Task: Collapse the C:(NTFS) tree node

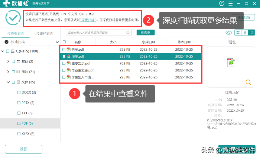Action: coord(3,51)
